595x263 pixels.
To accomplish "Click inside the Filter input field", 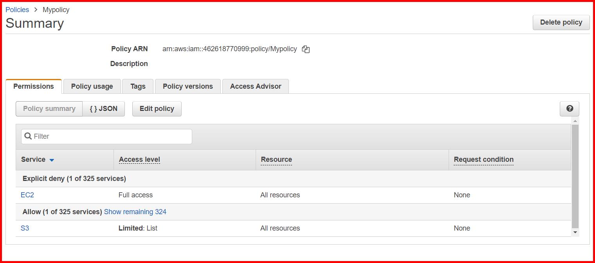I will pyautogui.click(x=106, y=136).
